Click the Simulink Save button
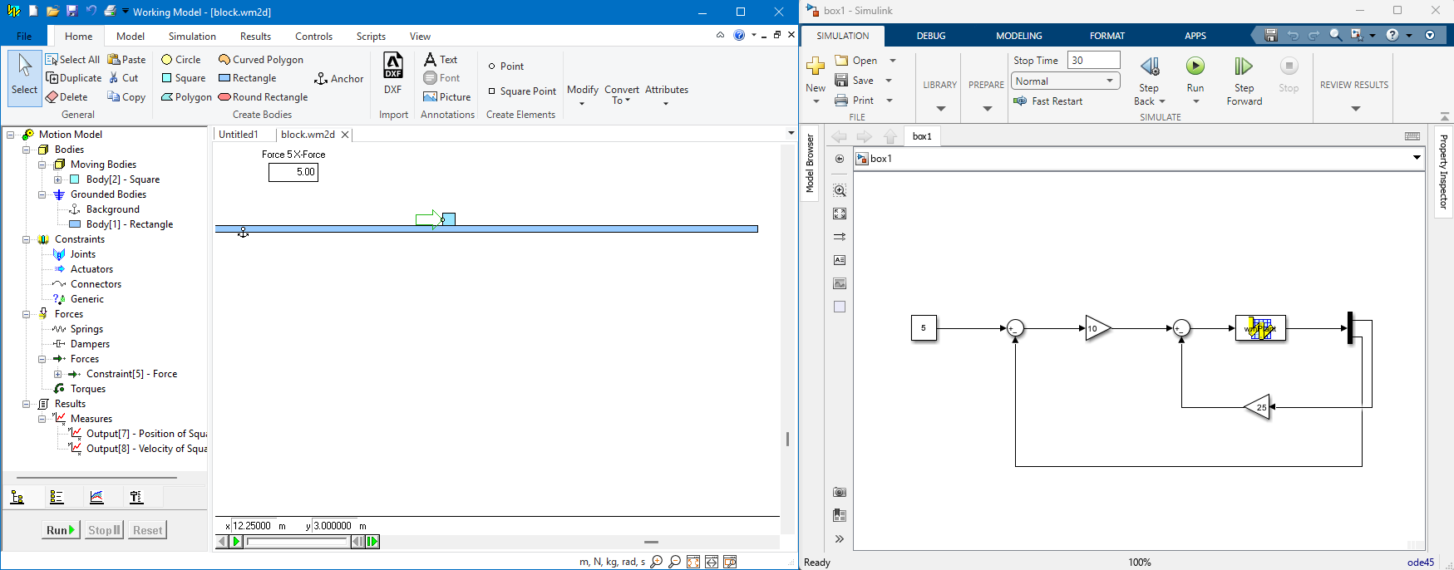The image size is (1454, 570). pos(855,81)
